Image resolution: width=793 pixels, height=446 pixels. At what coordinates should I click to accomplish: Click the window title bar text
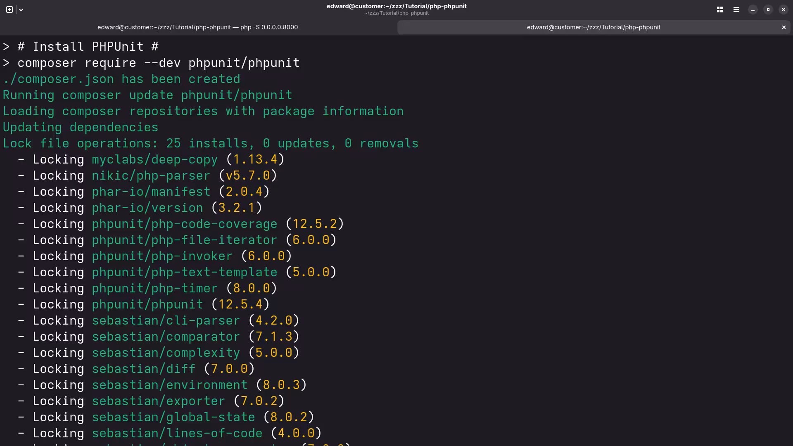396,6
